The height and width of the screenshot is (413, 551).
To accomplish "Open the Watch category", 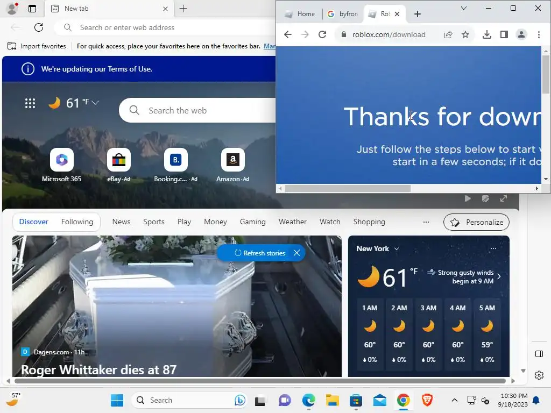I will click(330, 222).
